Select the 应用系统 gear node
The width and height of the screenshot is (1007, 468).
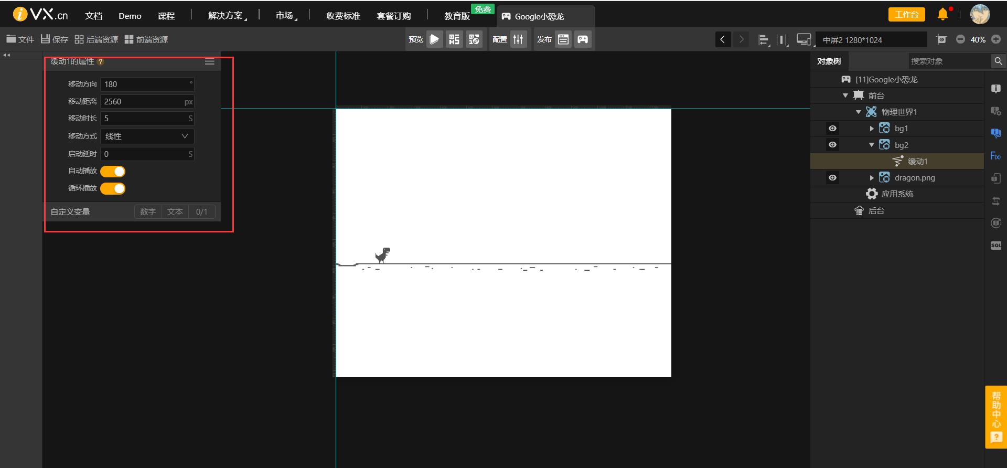(x=890, y=194)
